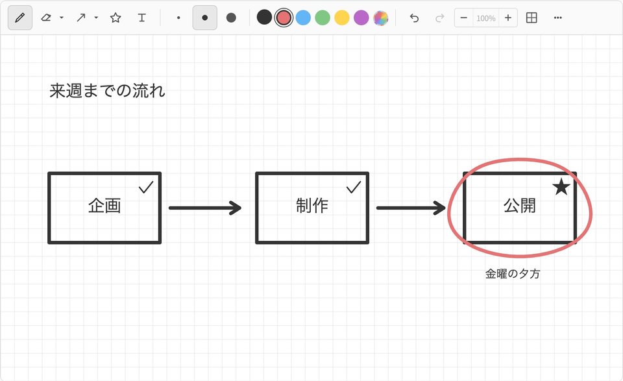Choose the medium stroke size

click(205, 18)
